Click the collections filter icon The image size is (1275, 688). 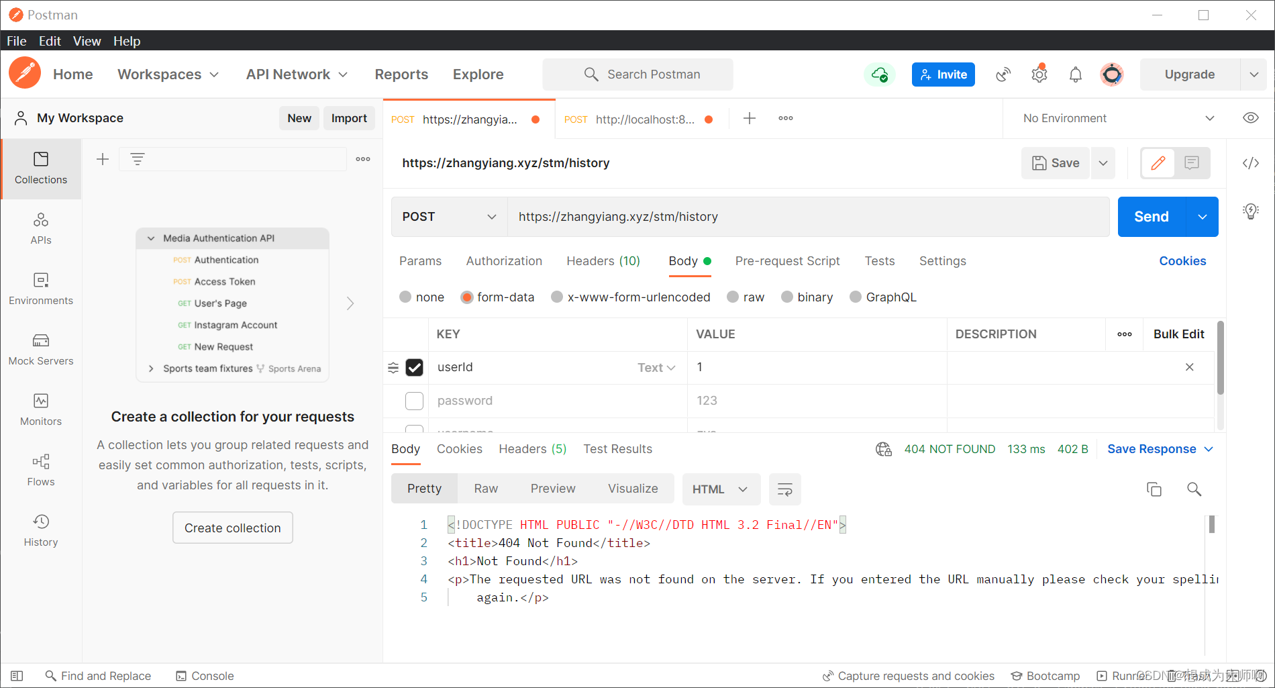138,159
